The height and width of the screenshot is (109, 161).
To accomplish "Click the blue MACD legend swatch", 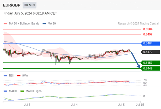I will coord(5,91).
